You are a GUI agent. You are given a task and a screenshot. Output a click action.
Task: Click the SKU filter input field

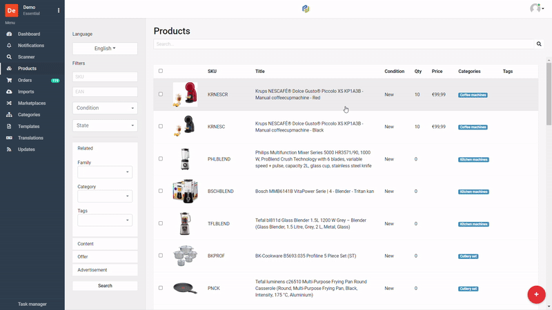pyautogui.click(x=105, y=76)
